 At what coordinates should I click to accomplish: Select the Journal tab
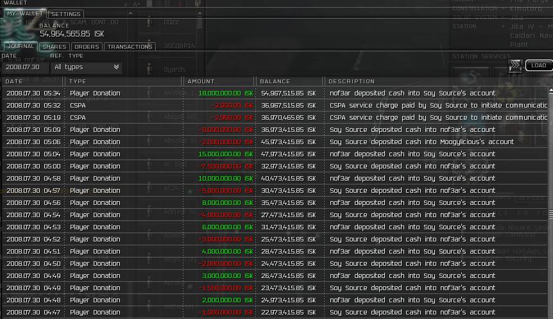click(21, 46)
